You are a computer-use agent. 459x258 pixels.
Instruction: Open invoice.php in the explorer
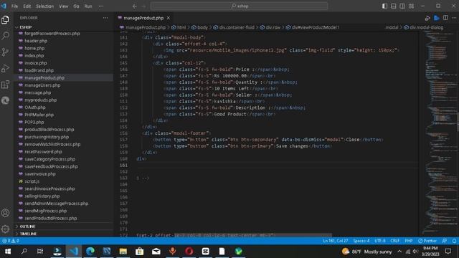point(35,63)
